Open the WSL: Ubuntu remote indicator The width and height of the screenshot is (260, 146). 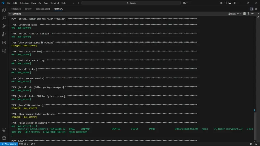pyautogui.click(x=9, y=144)
